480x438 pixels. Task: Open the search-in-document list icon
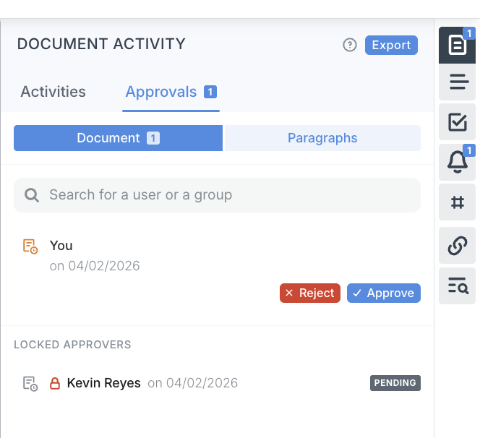point(457,285)
